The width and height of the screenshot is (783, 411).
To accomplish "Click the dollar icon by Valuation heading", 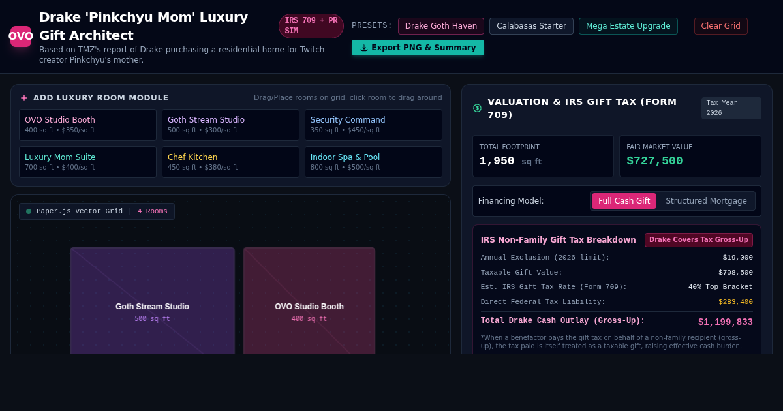I will [x=477, y=108].
